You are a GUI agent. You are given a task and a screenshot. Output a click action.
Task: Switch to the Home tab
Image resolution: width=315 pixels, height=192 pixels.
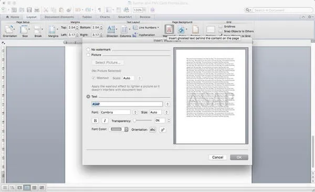coord(13,17)
